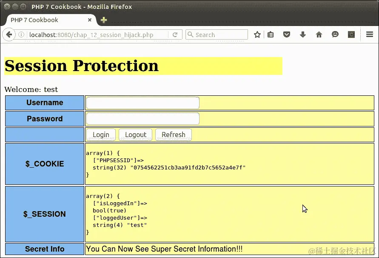Click the array(2) { line
This screenshot has height=258, width=379.
(103, 196)
